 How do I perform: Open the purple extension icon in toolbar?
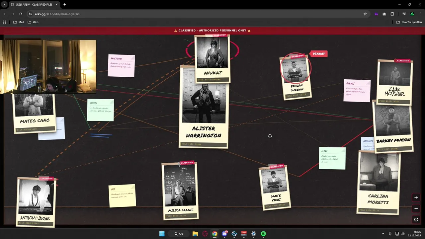click(376, 14)
